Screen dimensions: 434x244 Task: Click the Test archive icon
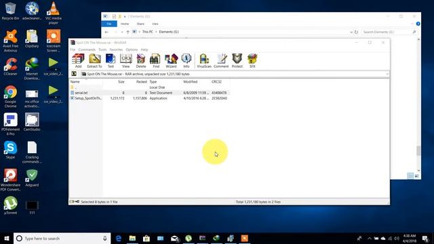[111, 61]
